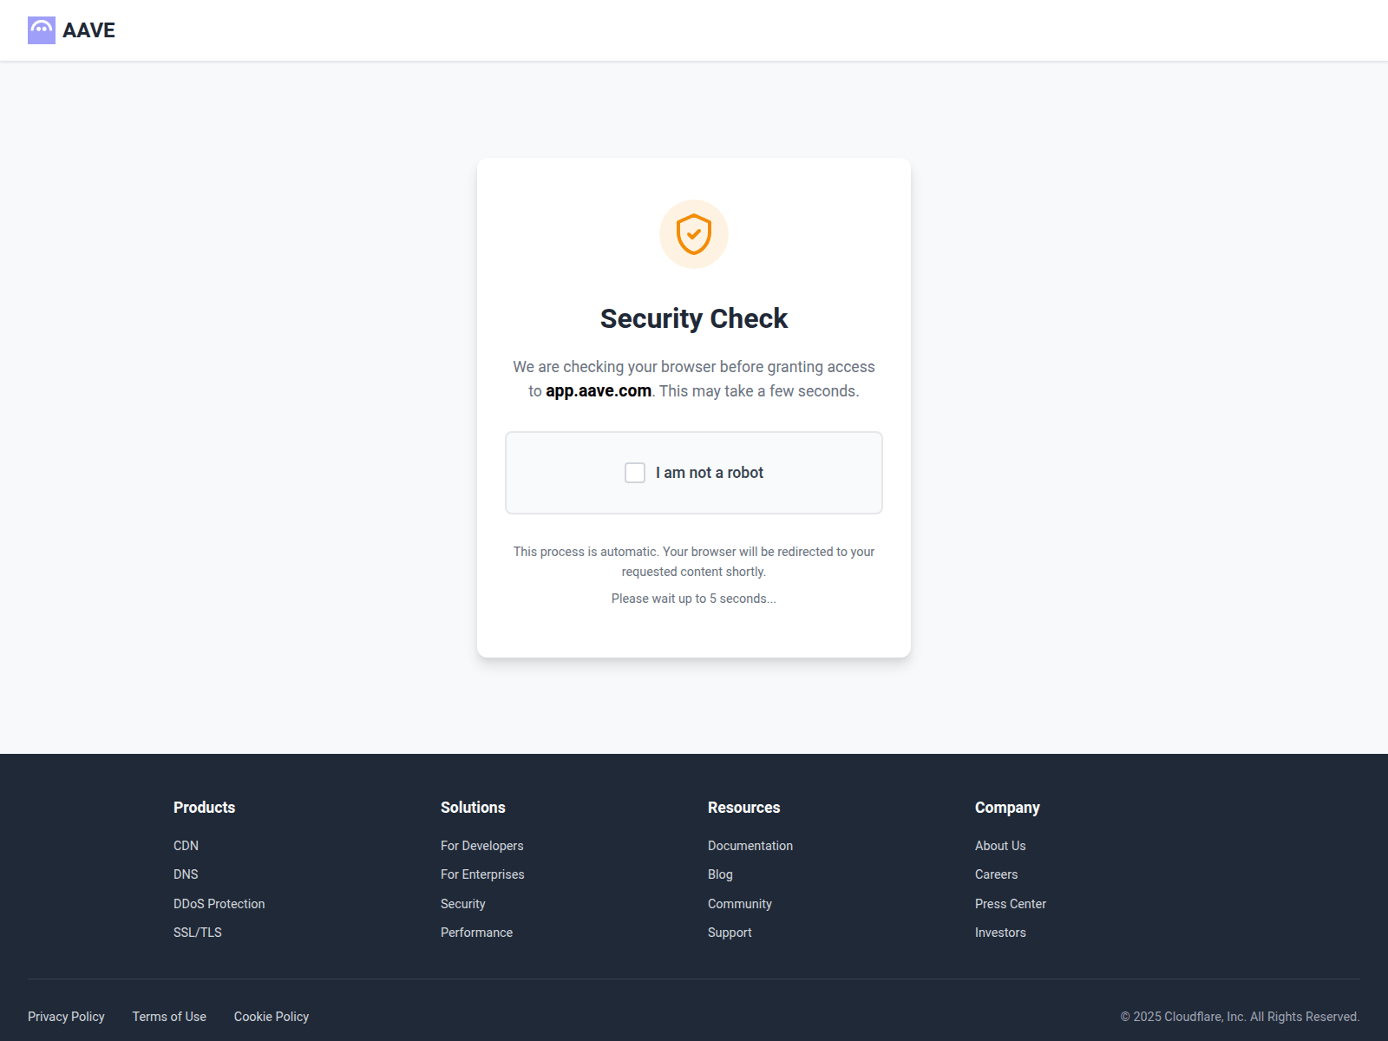The width and height of the screenshot is (1388, 1041).
Task: Click the "Security Check" heading
Action: click(694, 318)
